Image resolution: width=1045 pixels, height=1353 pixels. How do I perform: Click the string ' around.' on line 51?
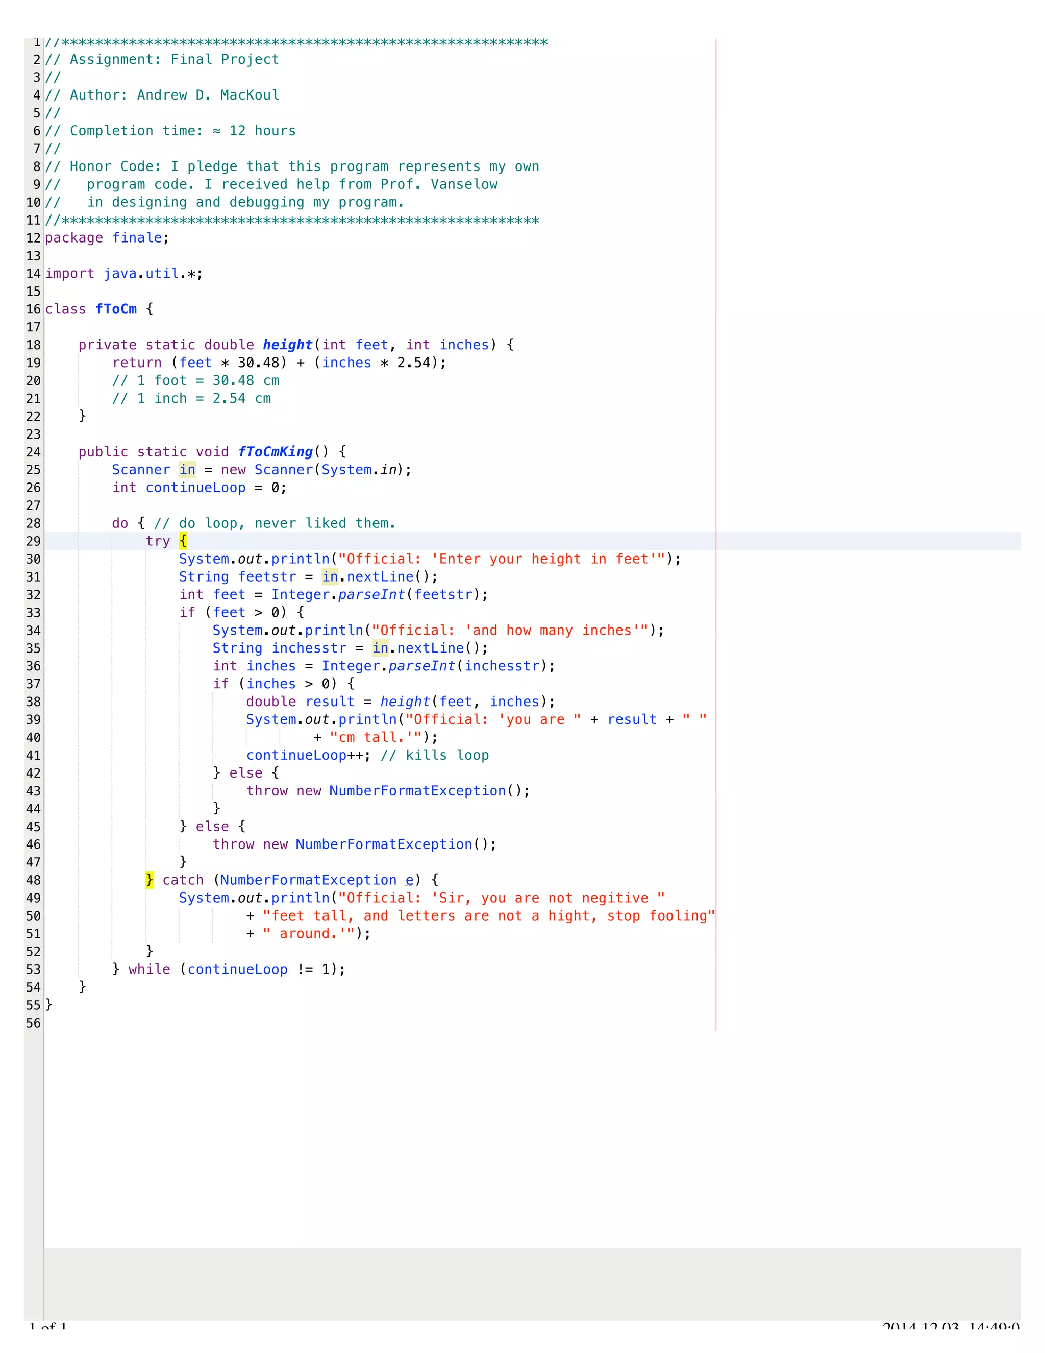click(309, 934)
